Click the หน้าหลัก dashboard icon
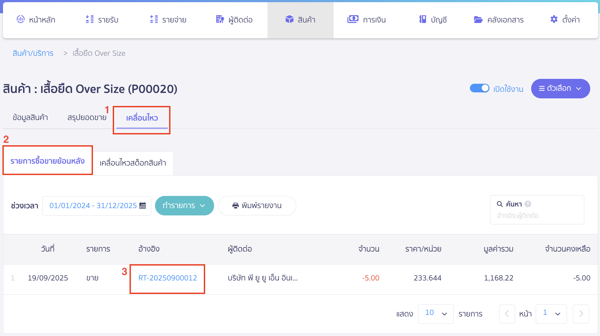The image size is (600, 336). pos(21,19)
